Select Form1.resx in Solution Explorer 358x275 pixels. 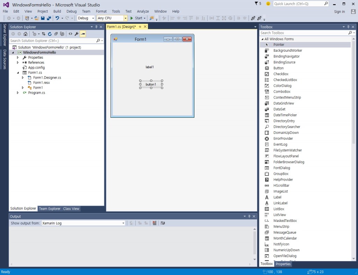[x=41, y=82]
